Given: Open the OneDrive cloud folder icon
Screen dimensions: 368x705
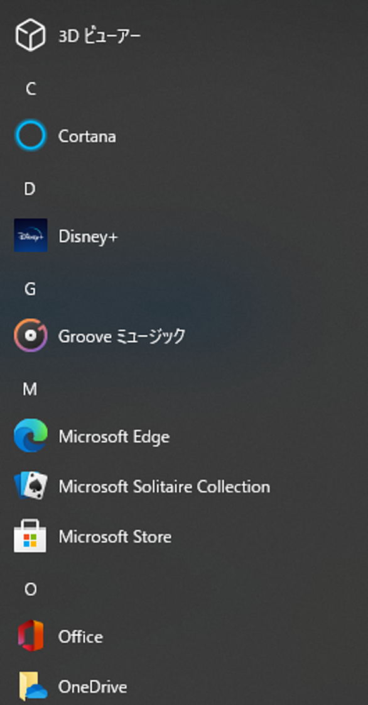Looking at the screenshot, I should click(32, 687).
